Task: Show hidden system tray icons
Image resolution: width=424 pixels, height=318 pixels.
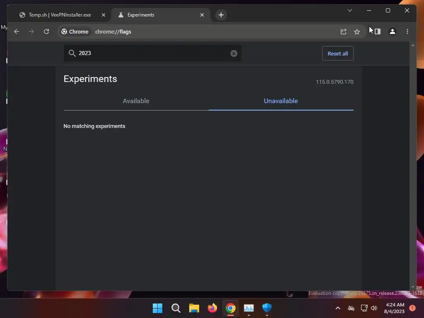Action: [x=338, y=308]
